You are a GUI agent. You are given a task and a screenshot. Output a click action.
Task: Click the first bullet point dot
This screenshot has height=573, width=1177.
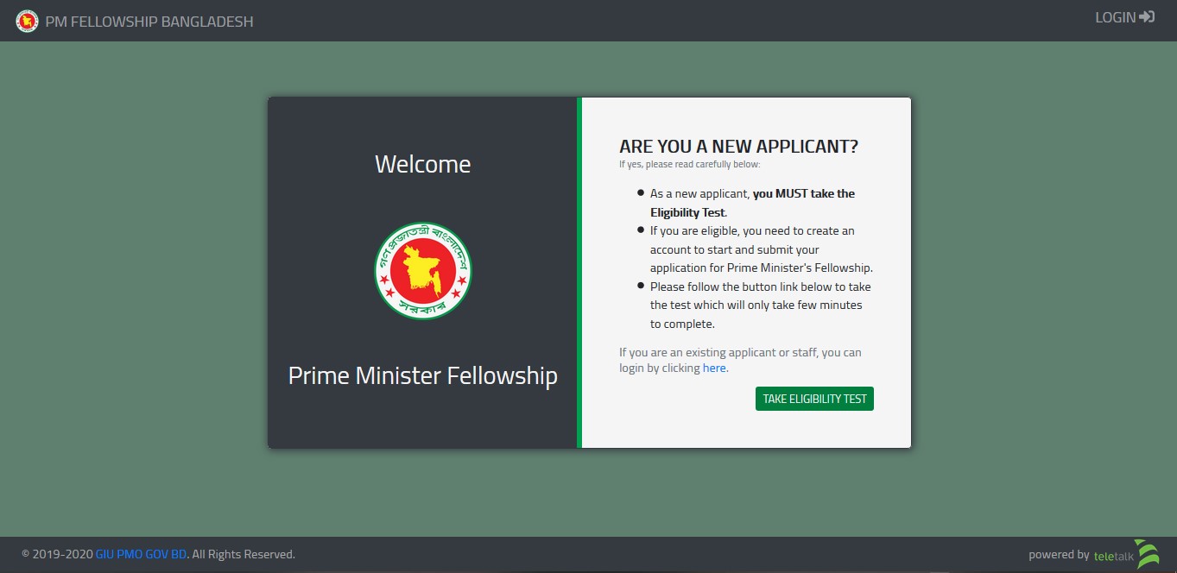(x=641, y=193)
